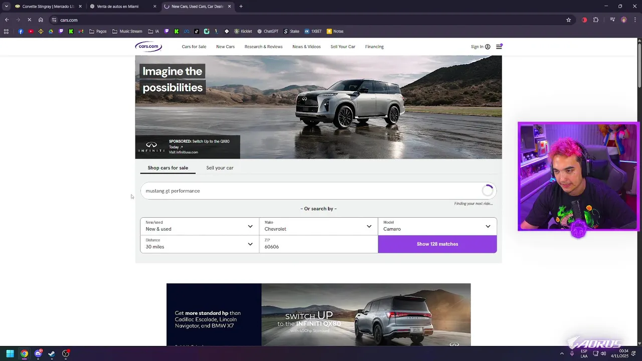Open the 1XBET bookmark
Screen dimensions: 642x361
click(x=313, y=31)
